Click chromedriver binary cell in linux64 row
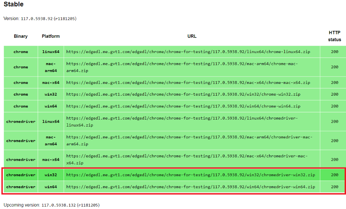This screenshot has width=346, height=209. (x=21, y=122)
